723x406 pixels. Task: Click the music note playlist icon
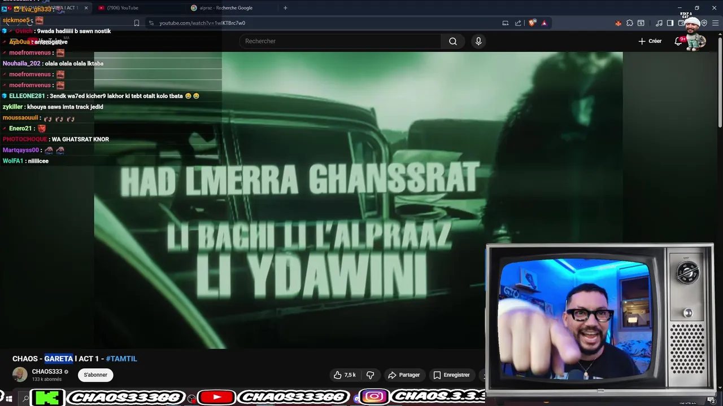point(659,23)
